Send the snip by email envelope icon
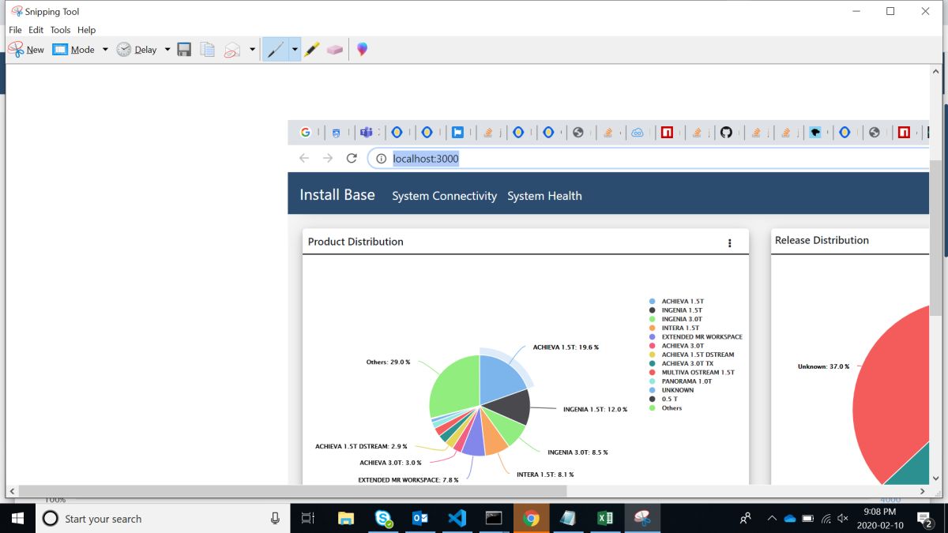Image resolution: width=948 pixels, height=533 pixels. [231, 49]
